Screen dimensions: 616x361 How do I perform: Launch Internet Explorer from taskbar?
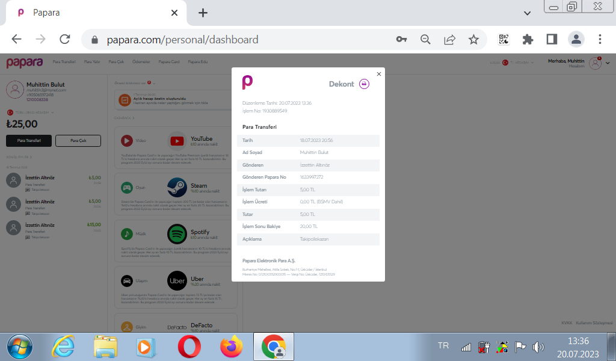(63, 347)
